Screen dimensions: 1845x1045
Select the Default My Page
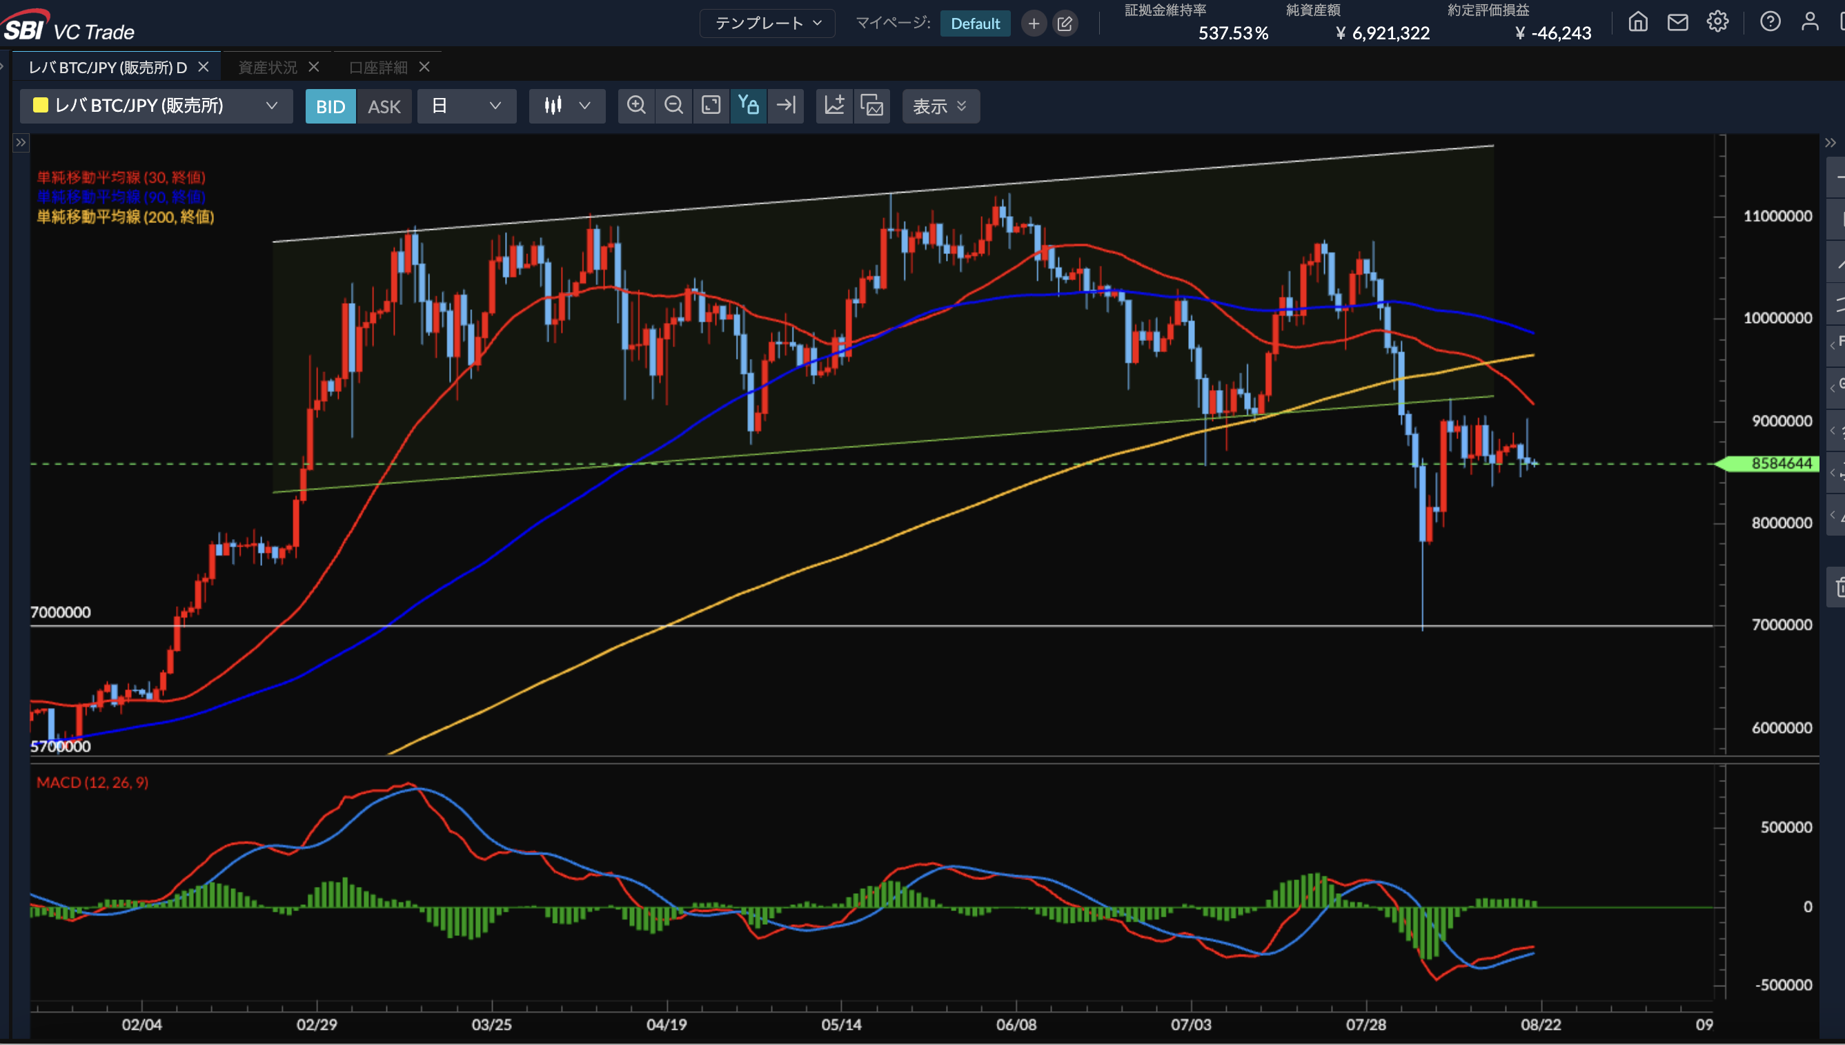point(975,23)
